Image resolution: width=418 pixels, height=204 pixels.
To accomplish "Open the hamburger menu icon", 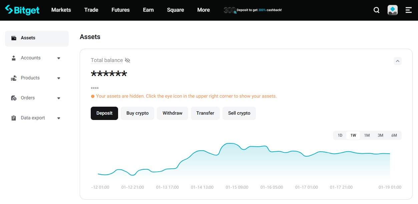I will pyautogui.click(x=409, y=10).
